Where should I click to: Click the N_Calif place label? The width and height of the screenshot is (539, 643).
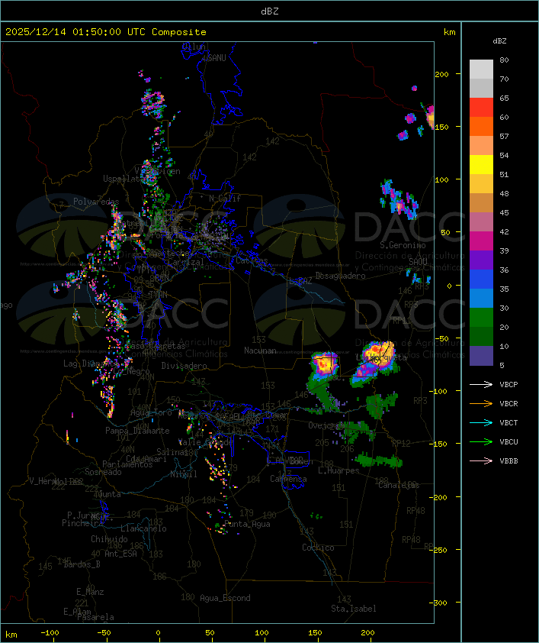coord(225,199)
